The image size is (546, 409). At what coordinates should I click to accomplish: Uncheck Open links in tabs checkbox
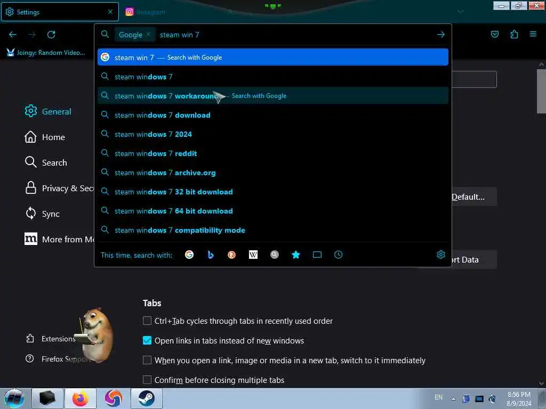(x=147, y=340)
